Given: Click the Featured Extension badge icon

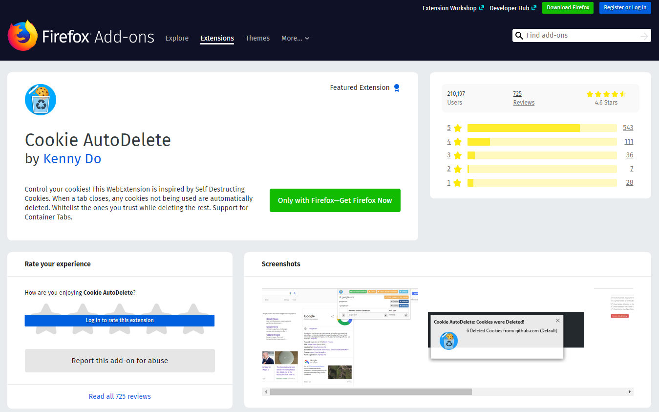Looking at the screenshot, I should pyautogui.click(x=397, y=88).
